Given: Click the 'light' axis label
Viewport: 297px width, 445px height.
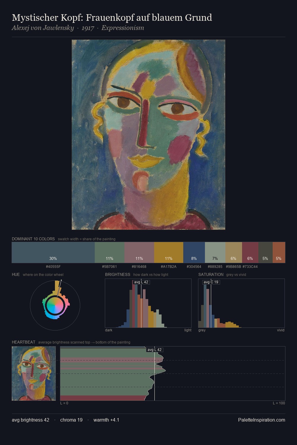Looking at the screenshot, I should [x=188, y=330].
